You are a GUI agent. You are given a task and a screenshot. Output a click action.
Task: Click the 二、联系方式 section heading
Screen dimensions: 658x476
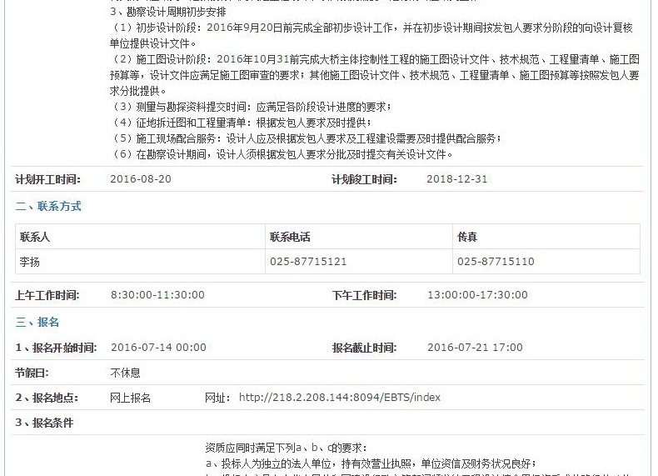[x=48, y=206]
